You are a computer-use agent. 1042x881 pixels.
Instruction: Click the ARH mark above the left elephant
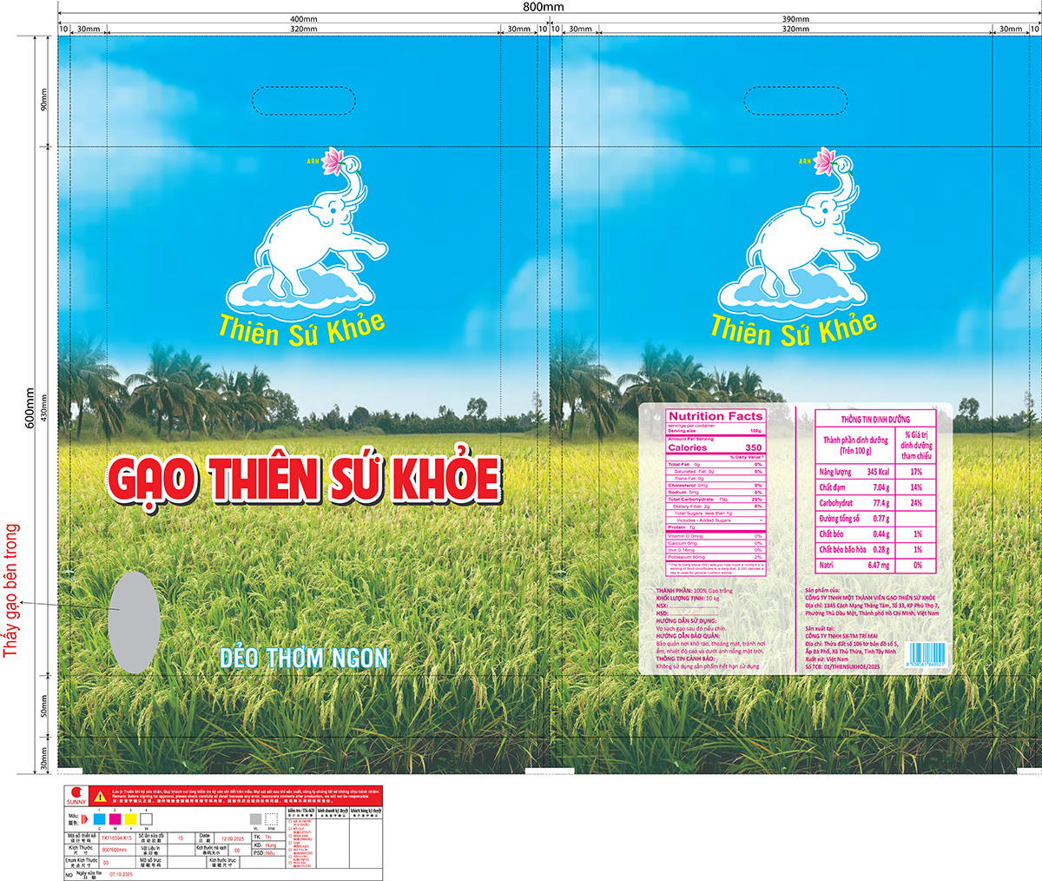(312, 162)
